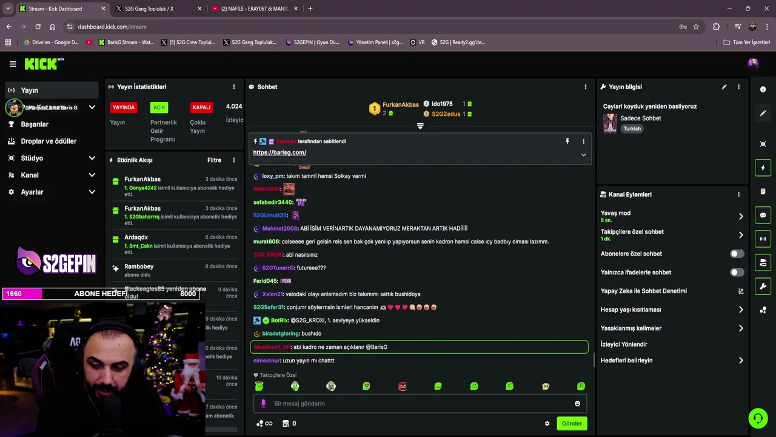Open external link icon for Yapay Zeka Denetimi
Viewport: 776px width, 437px height.
[x=741, y=291]
